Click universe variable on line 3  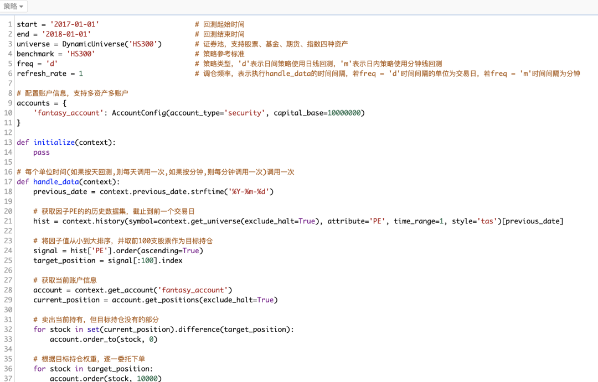(33, 44)
